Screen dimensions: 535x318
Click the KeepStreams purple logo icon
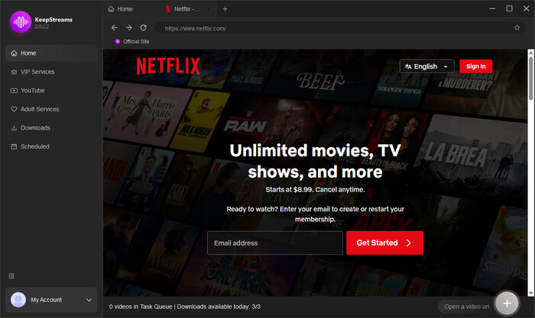[x=21, y=22]
